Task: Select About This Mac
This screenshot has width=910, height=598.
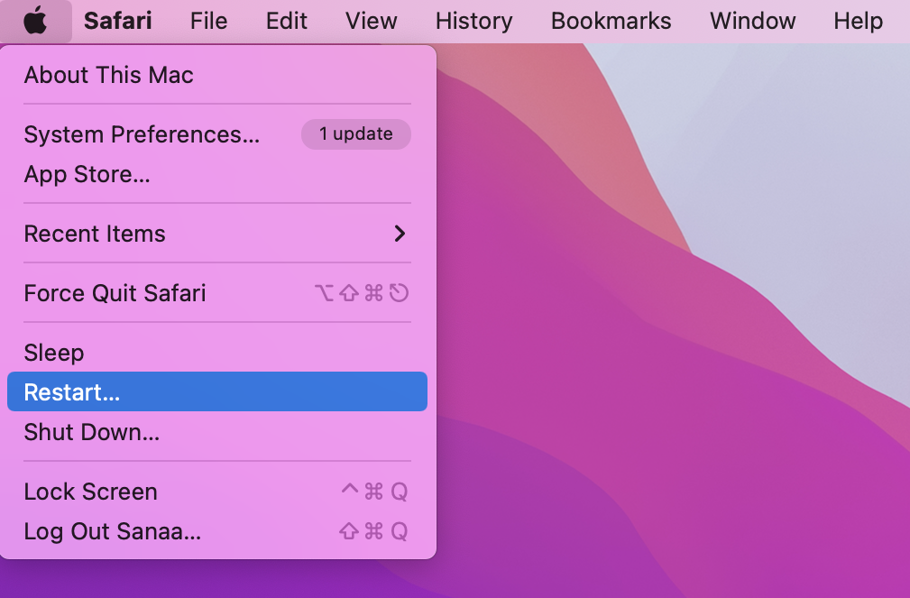Action: coord(217,75)
